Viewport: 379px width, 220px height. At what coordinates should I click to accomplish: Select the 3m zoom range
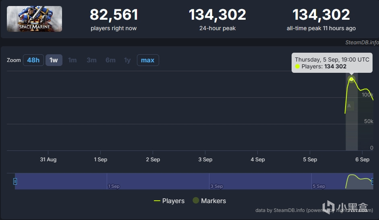[91, 60]
